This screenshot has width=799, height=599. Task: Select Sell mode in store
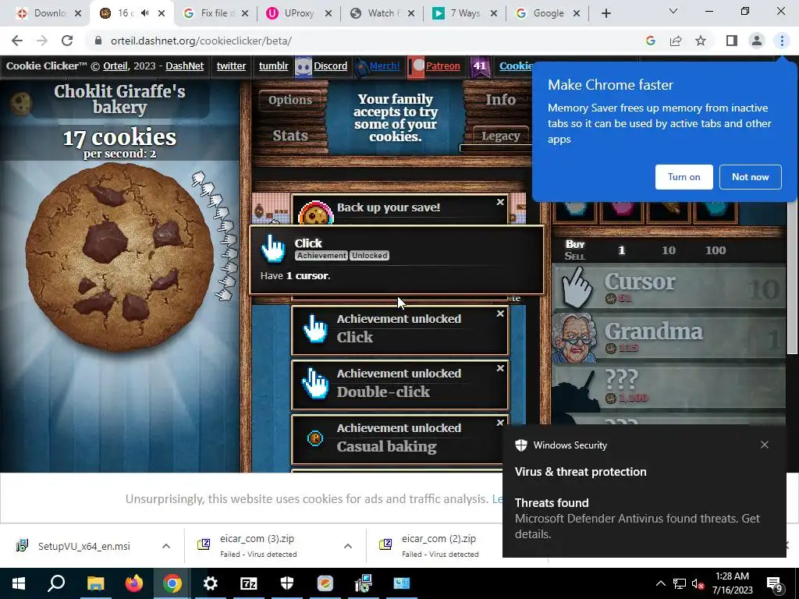pyautogui.click(x=575, y=256)
